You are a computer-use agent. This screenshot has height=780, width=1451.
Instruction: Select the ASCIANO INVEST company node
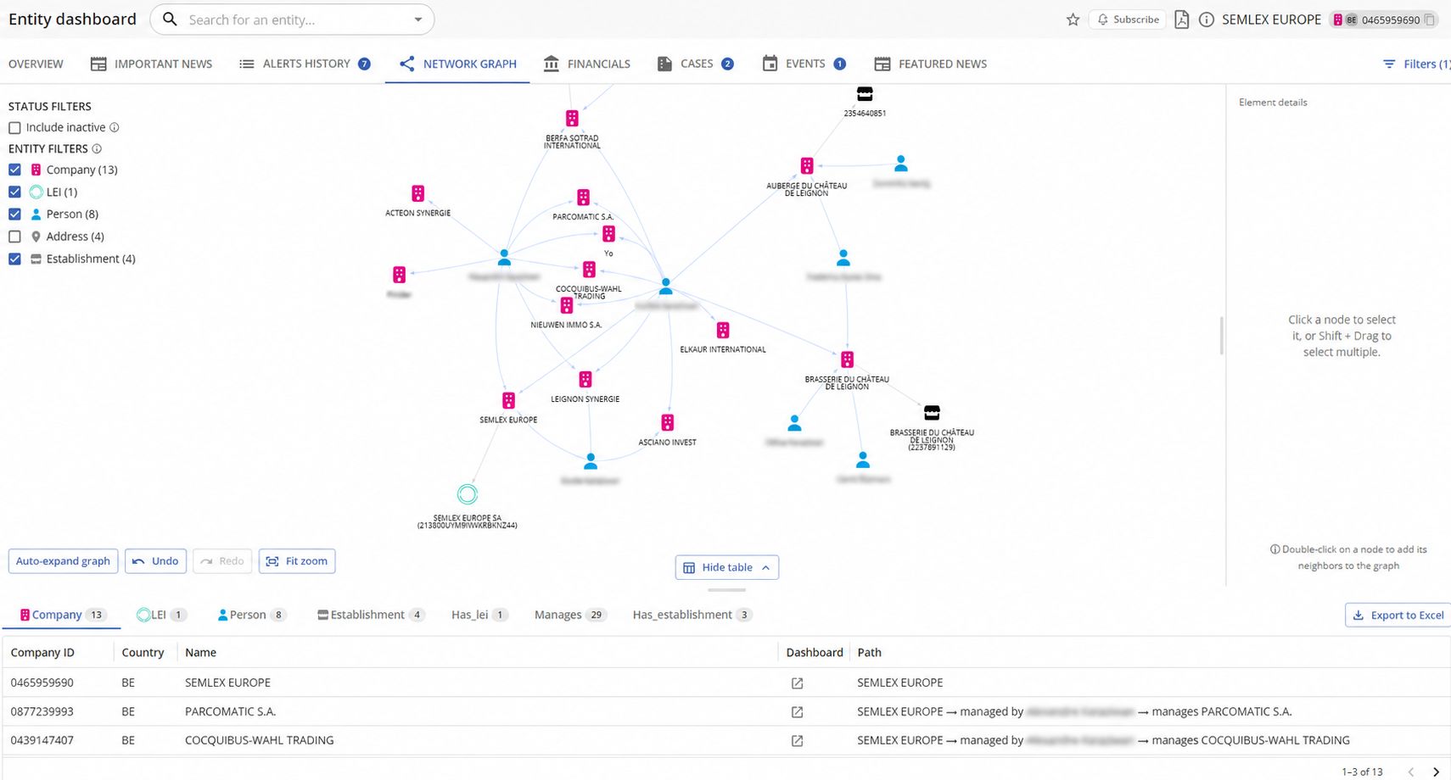[x=668, y=422]
